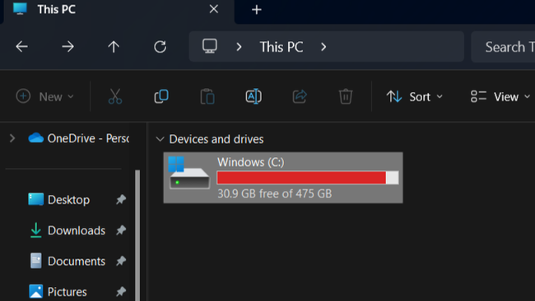Open the New item dropdown
535x301 pixels.
click(x=44, y=97)
